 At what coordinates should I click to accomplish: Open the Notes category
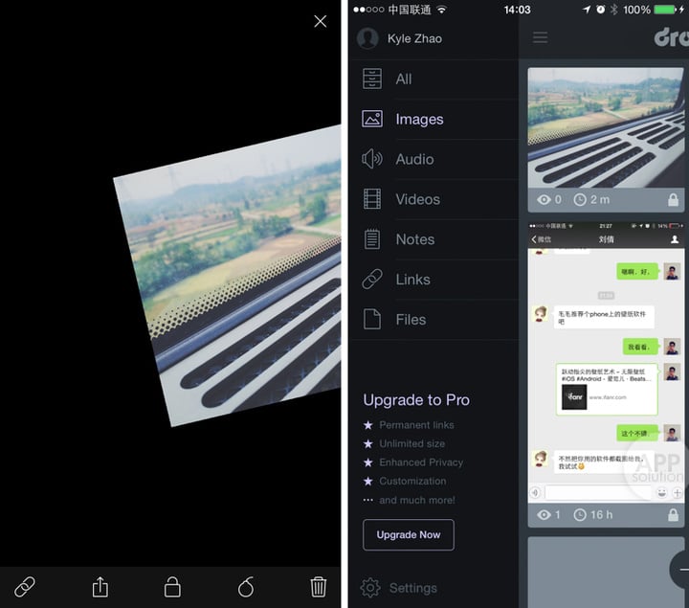tap(414, 239)
